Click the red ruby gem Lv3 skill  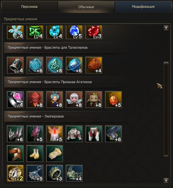pyautogui.click(x=94, y=32)
